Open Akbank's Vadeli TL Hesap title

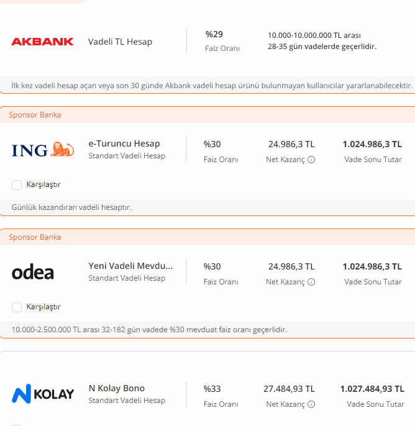point(120,42)
